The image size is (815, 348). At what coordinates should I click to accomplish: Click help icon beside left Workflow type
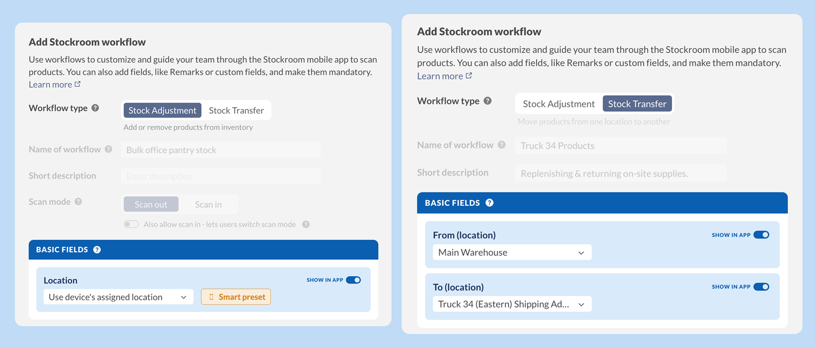pos(95,108)
